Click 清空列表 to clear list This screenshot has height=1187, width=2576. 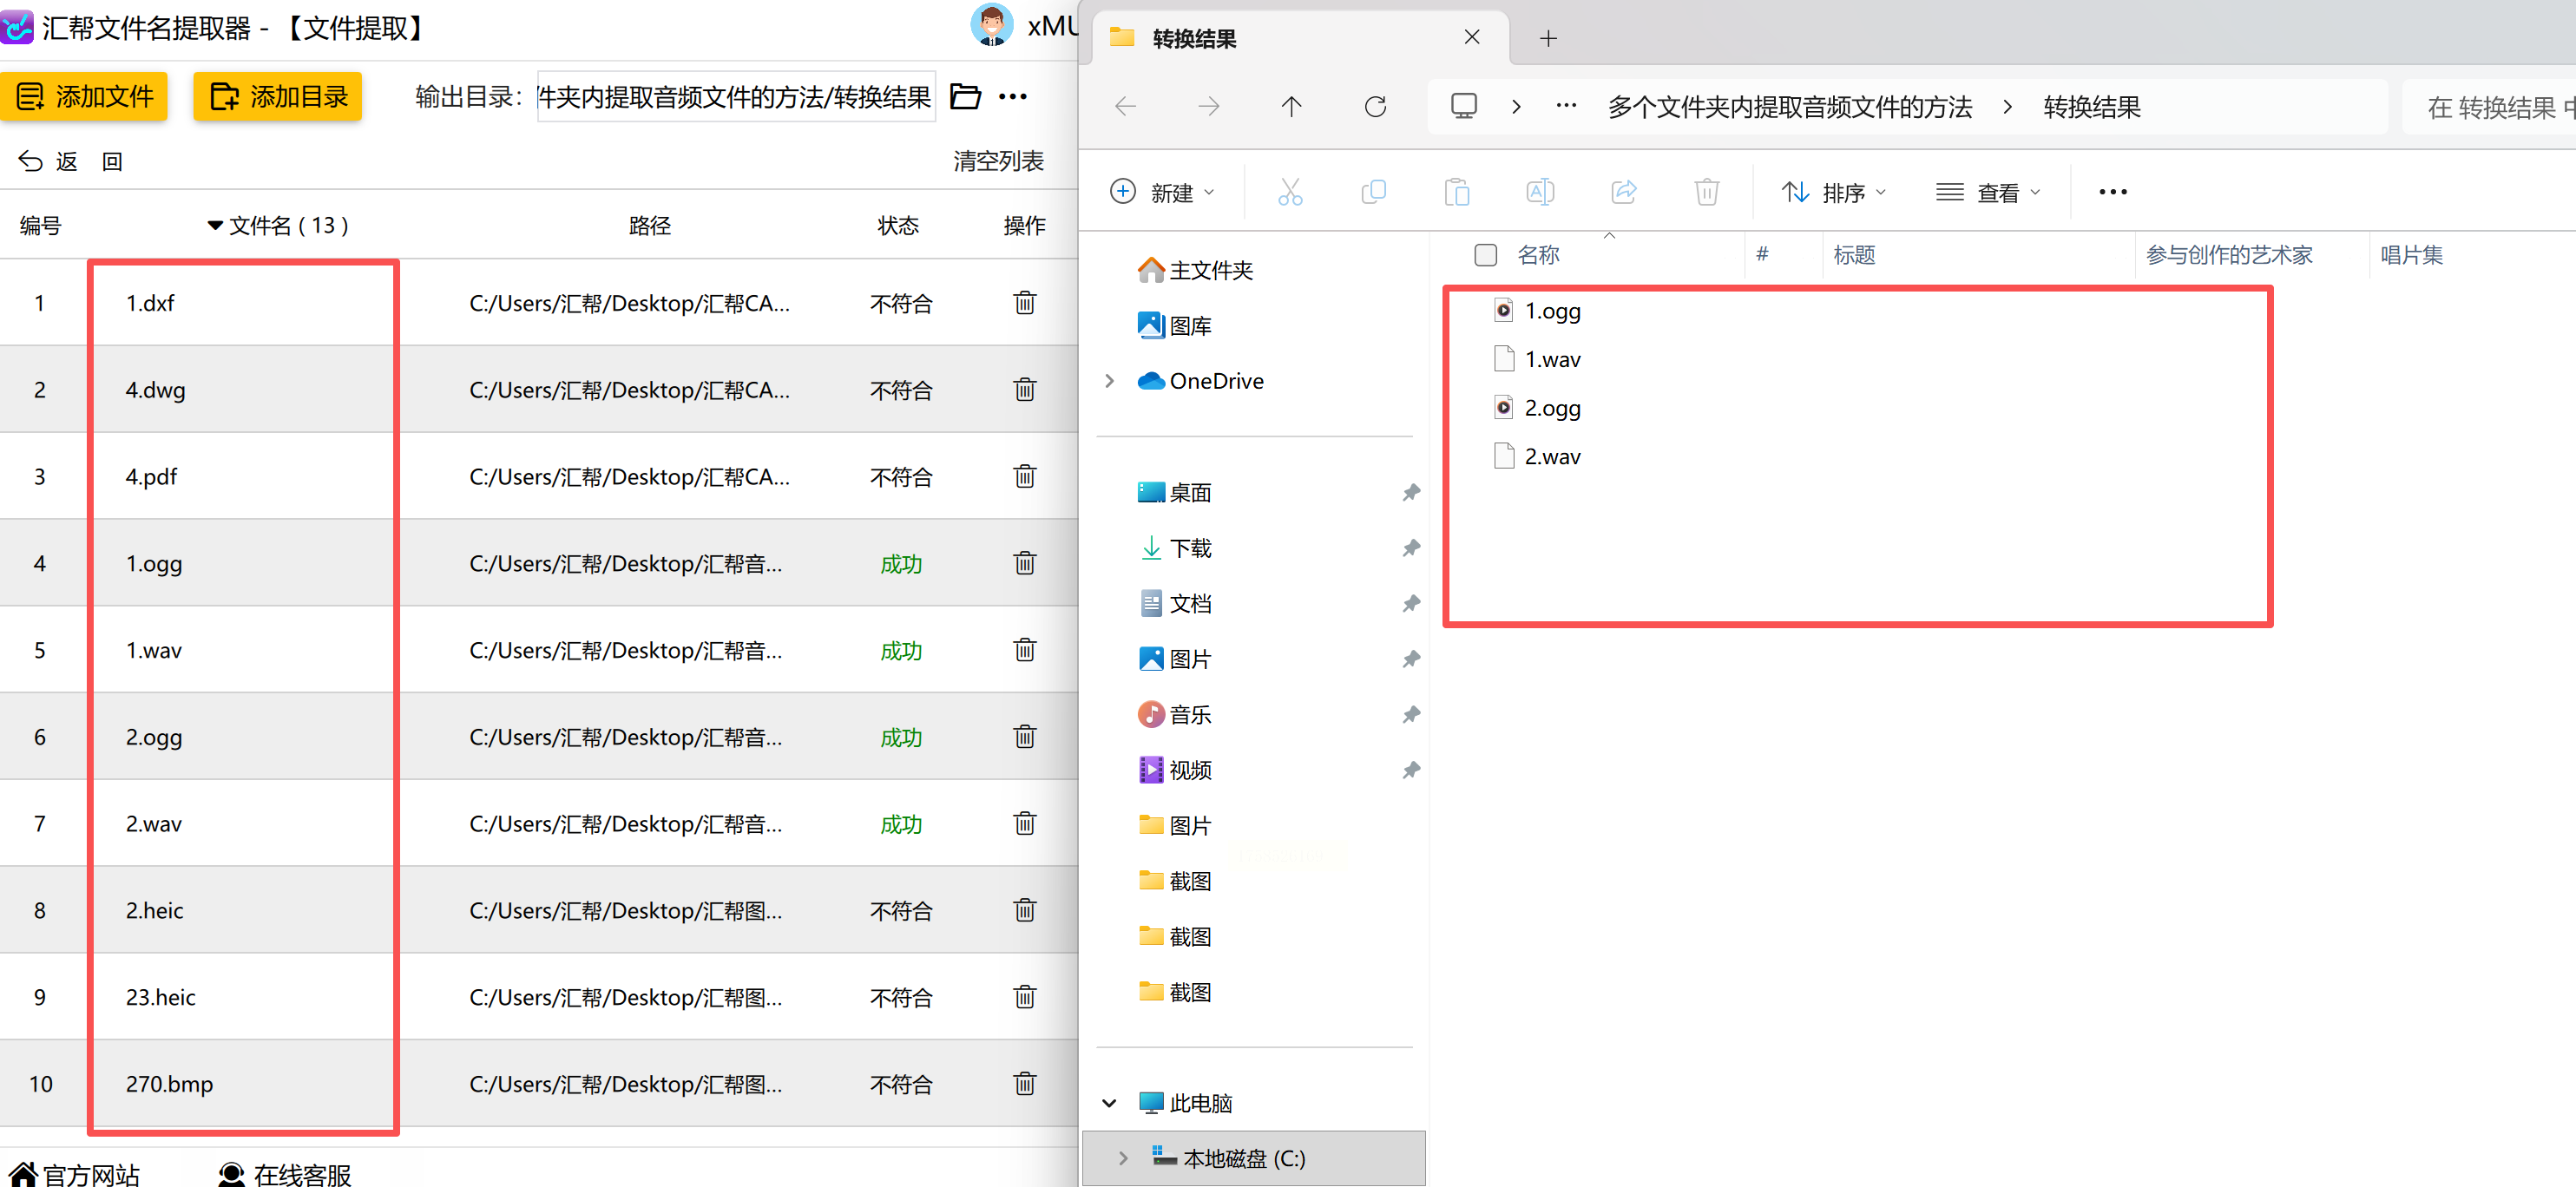(x=997, y=161)
